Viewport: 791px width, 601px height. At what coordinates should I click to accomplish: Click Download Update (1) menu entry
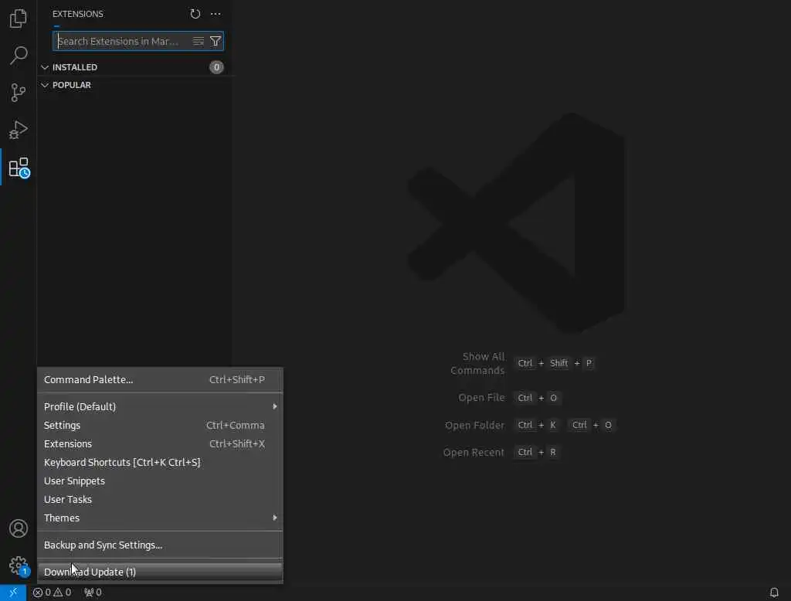click(x=161, y=572)
